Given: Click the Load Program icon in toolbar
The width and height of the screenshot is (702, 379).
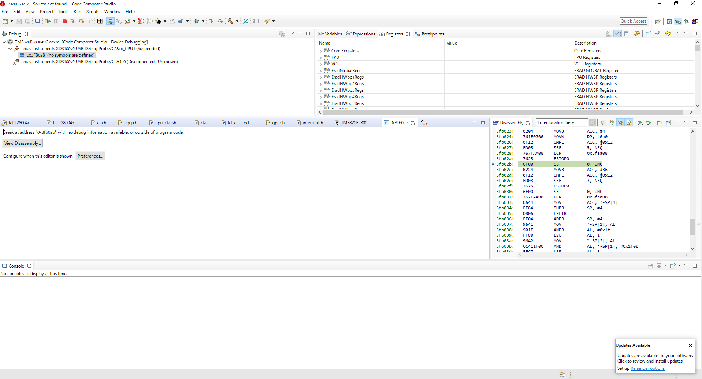Looking at the screenshot, I should click(127, 22).
